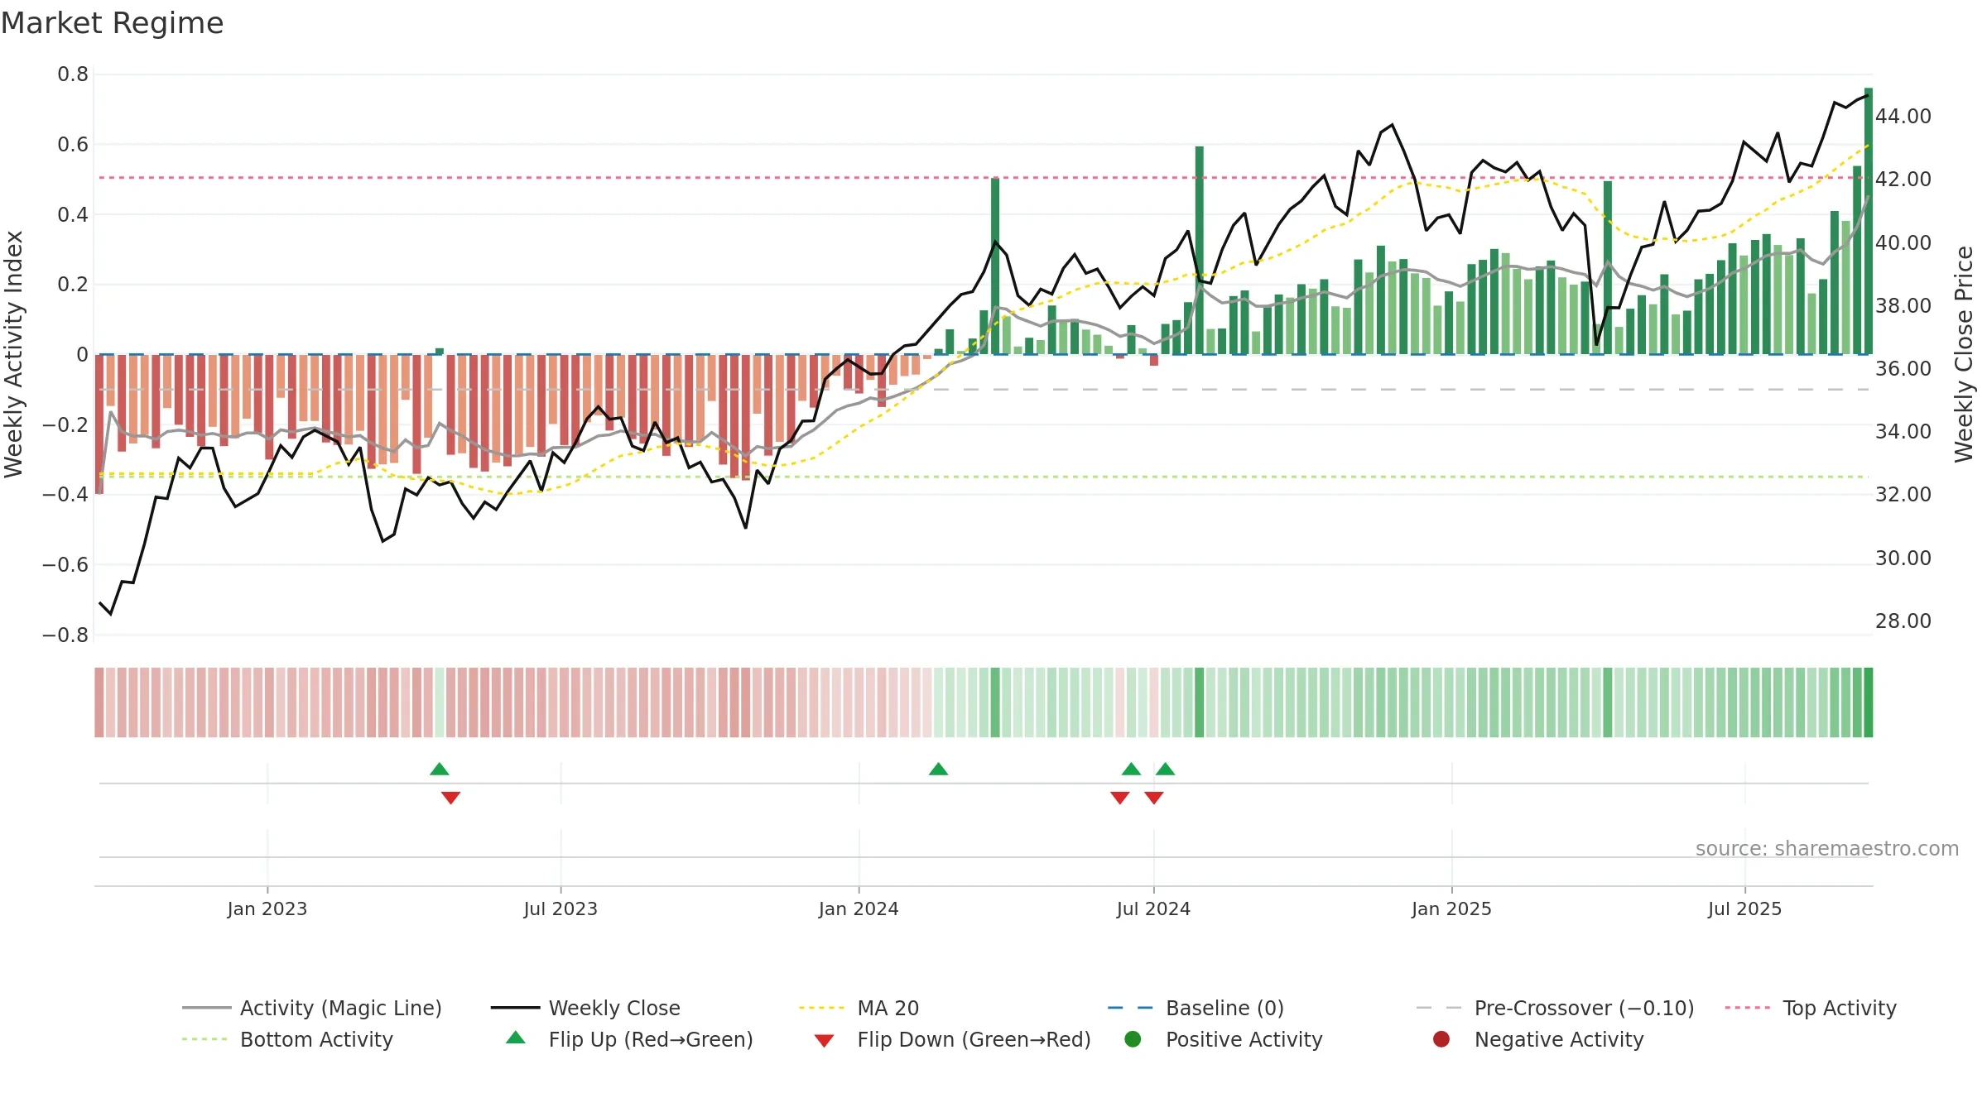Toggle the Activity (Magic Line) legend entry

[x=312, y=1008]
